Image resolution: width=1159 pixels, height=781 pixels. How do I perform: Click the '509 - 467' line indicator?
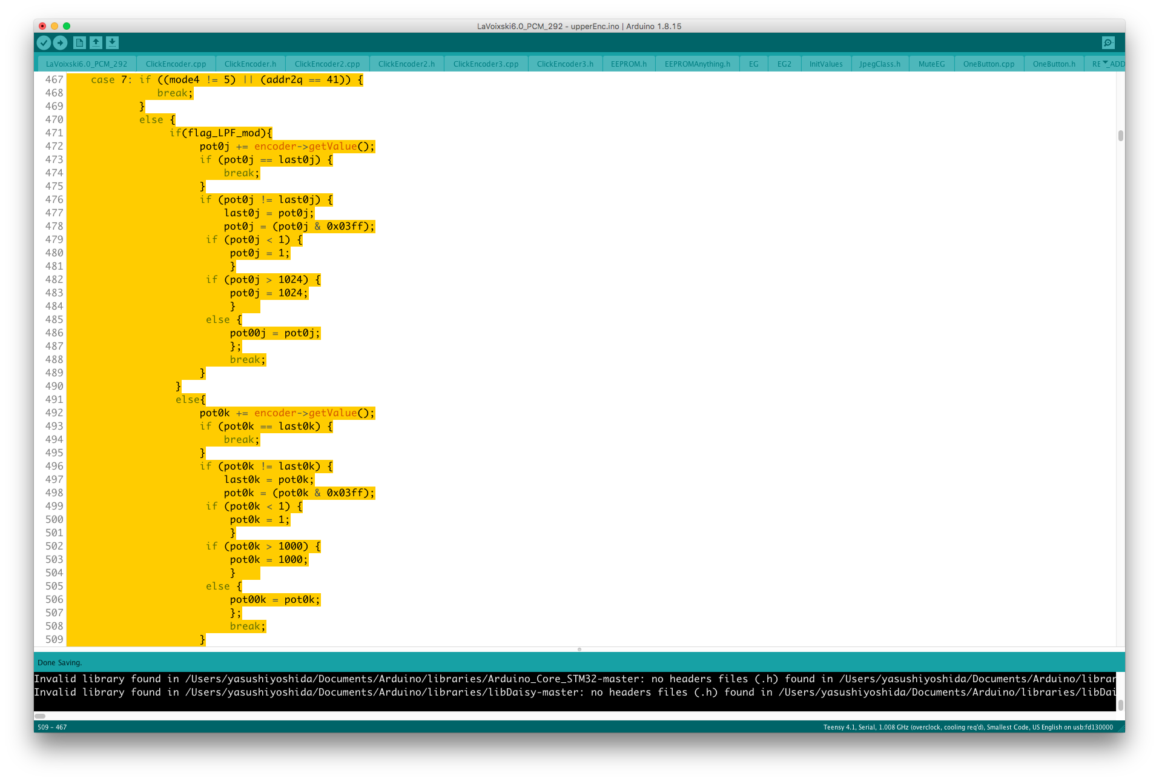(x=52, y=727)
